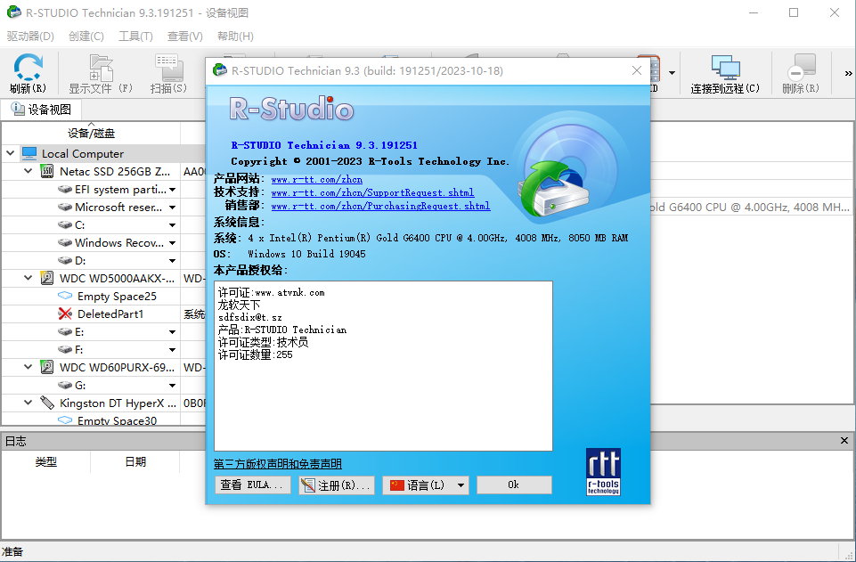Click the 许可证数量:255 text line
856x562 pixels.
point(256,354)
